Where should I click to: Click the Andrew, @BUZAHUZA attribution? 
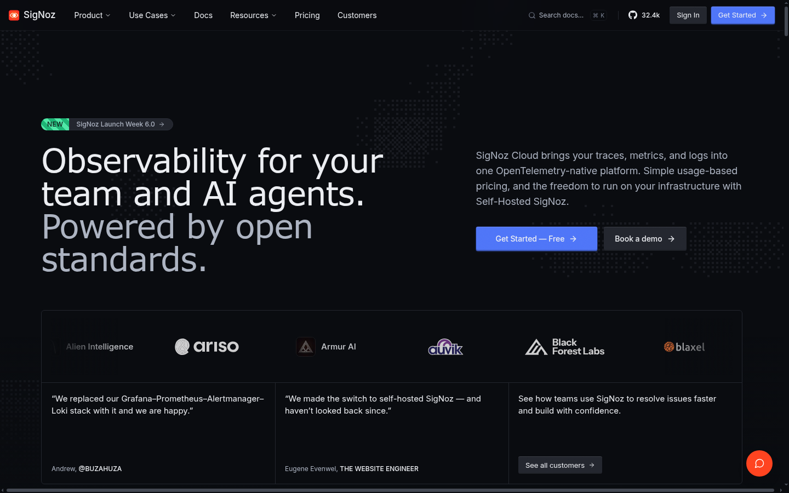click(x=87, y=469)
